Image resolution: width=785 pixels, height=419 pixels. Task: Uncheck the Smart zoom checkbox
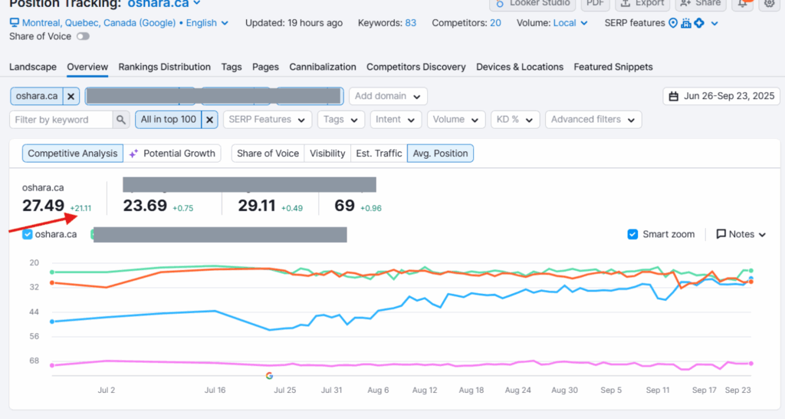click(632, 234)
